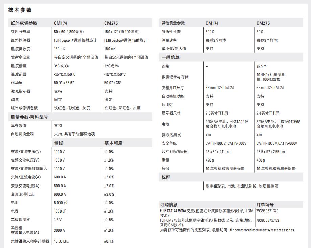Click the 照明灯 row label
The width and height of the screenshot is (311, 248).
coord(167,105)
